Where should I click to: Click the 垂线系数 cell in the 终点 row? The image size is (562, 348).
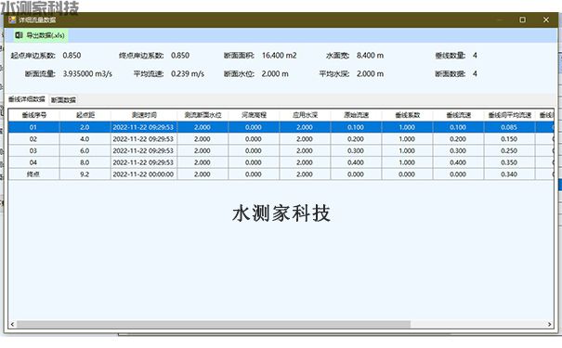click(x=407, y=174)
